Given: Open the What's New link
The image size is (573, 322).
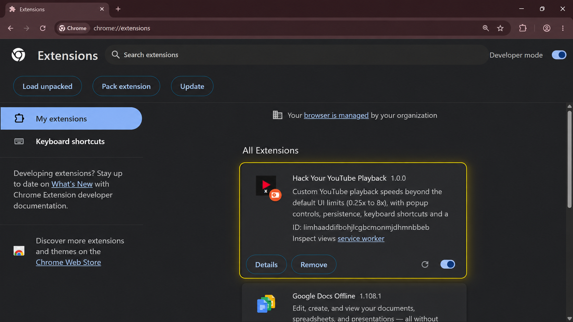Looking at the screenshot, I should click(72, 184).
